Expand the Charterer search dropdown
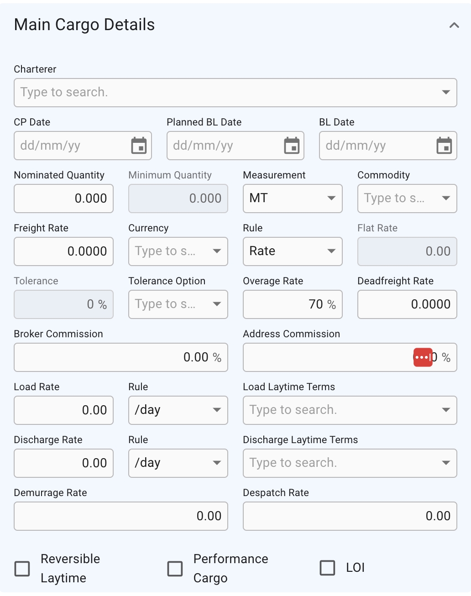This screenshot has height=596, width=471. [x=446, y=93]
